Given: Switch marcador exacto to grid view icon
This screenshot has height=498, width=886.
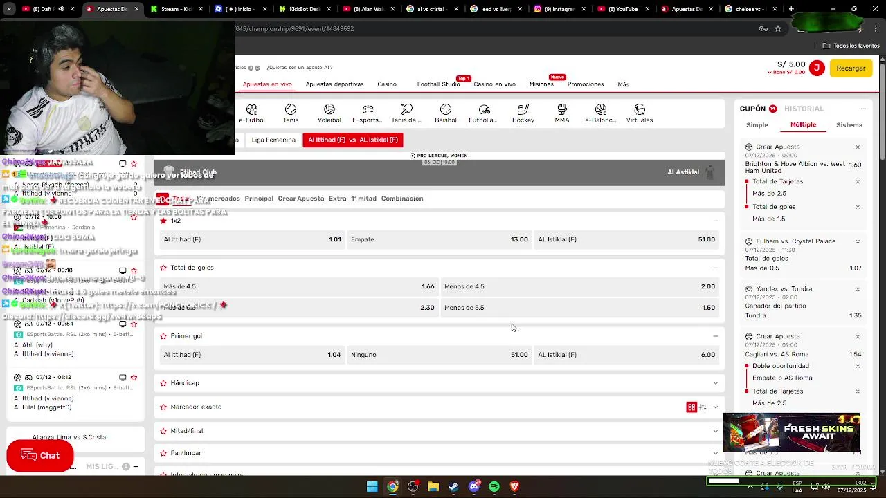Looking at the screenshot, I should click(691, 407).
